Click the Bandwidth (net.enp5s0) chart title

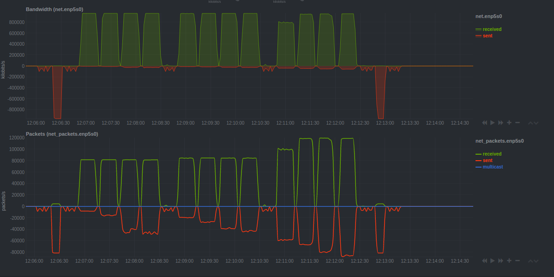54,9
